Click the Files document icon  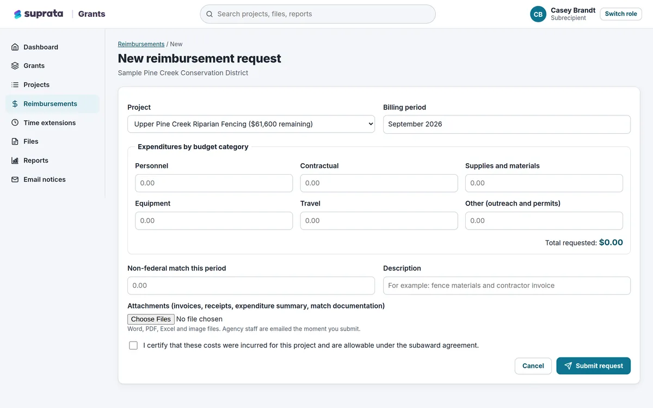pos(15,141)
